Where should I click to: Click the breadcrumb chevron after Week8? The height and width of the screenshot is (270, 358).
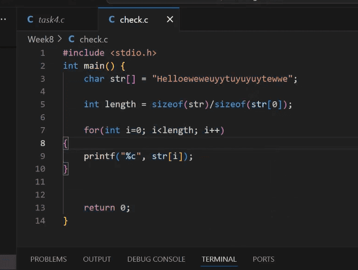coord(60,39)
